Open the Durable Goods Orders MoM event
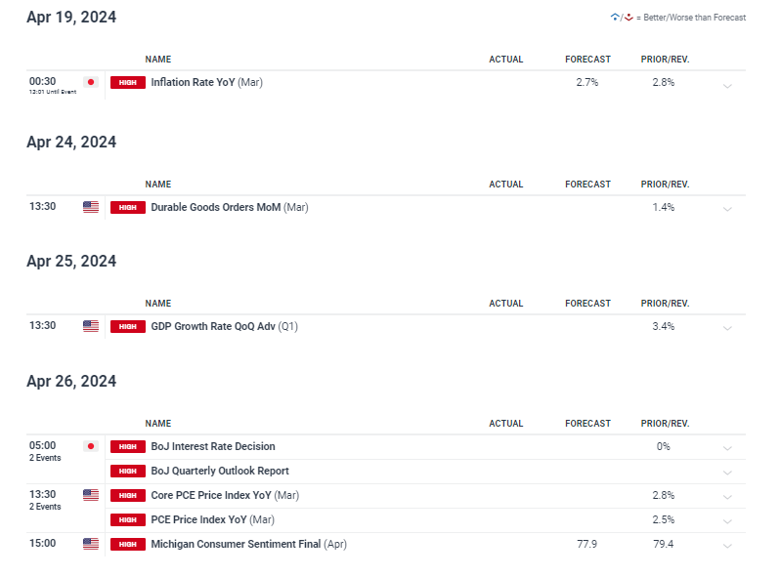The image size is (781, 577). (230, 207)
